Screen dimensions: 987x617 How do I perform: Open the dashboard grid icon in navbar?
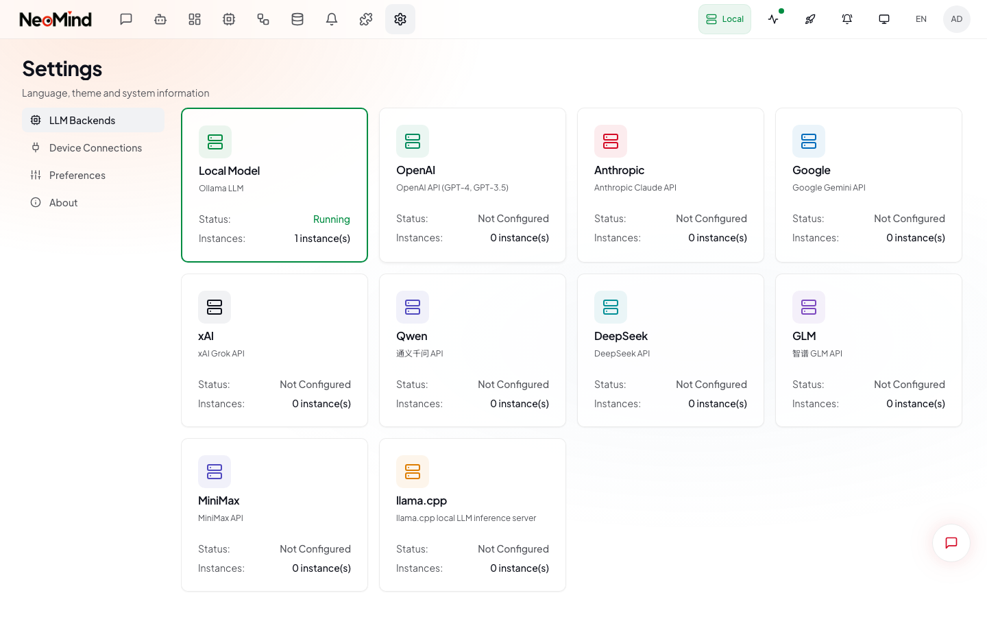pyautogui.click(x=195, y=19)
